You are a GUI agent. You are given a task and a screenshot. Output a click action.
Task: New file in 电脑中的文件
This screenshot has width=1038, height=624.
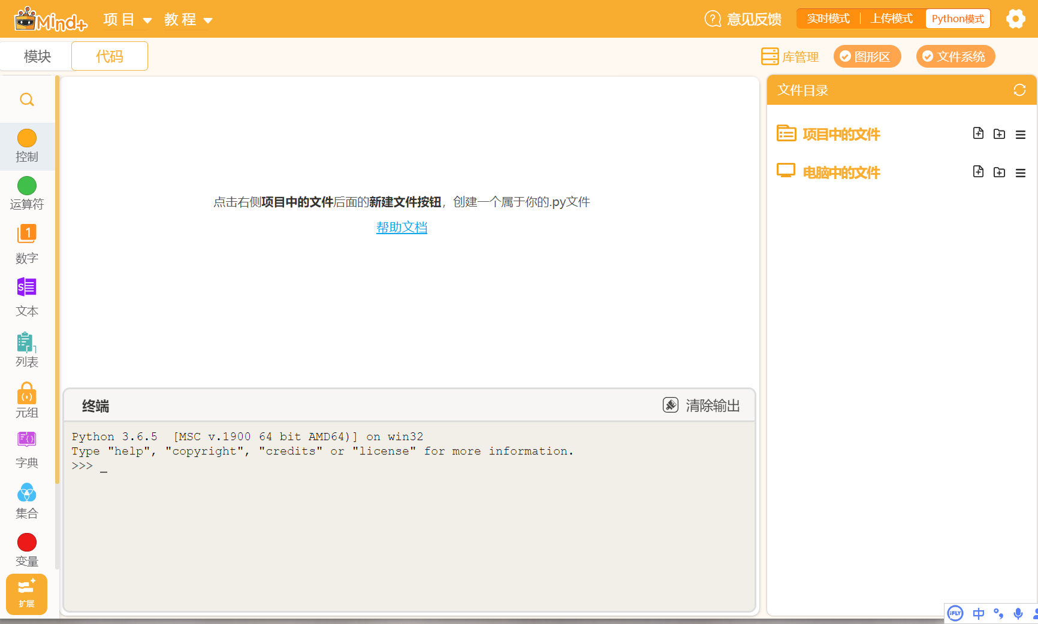tap(978, 172)
